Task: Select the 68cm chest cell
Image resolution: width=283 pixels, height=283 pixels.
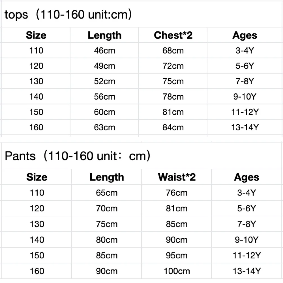Action: (x=173, y=50)
